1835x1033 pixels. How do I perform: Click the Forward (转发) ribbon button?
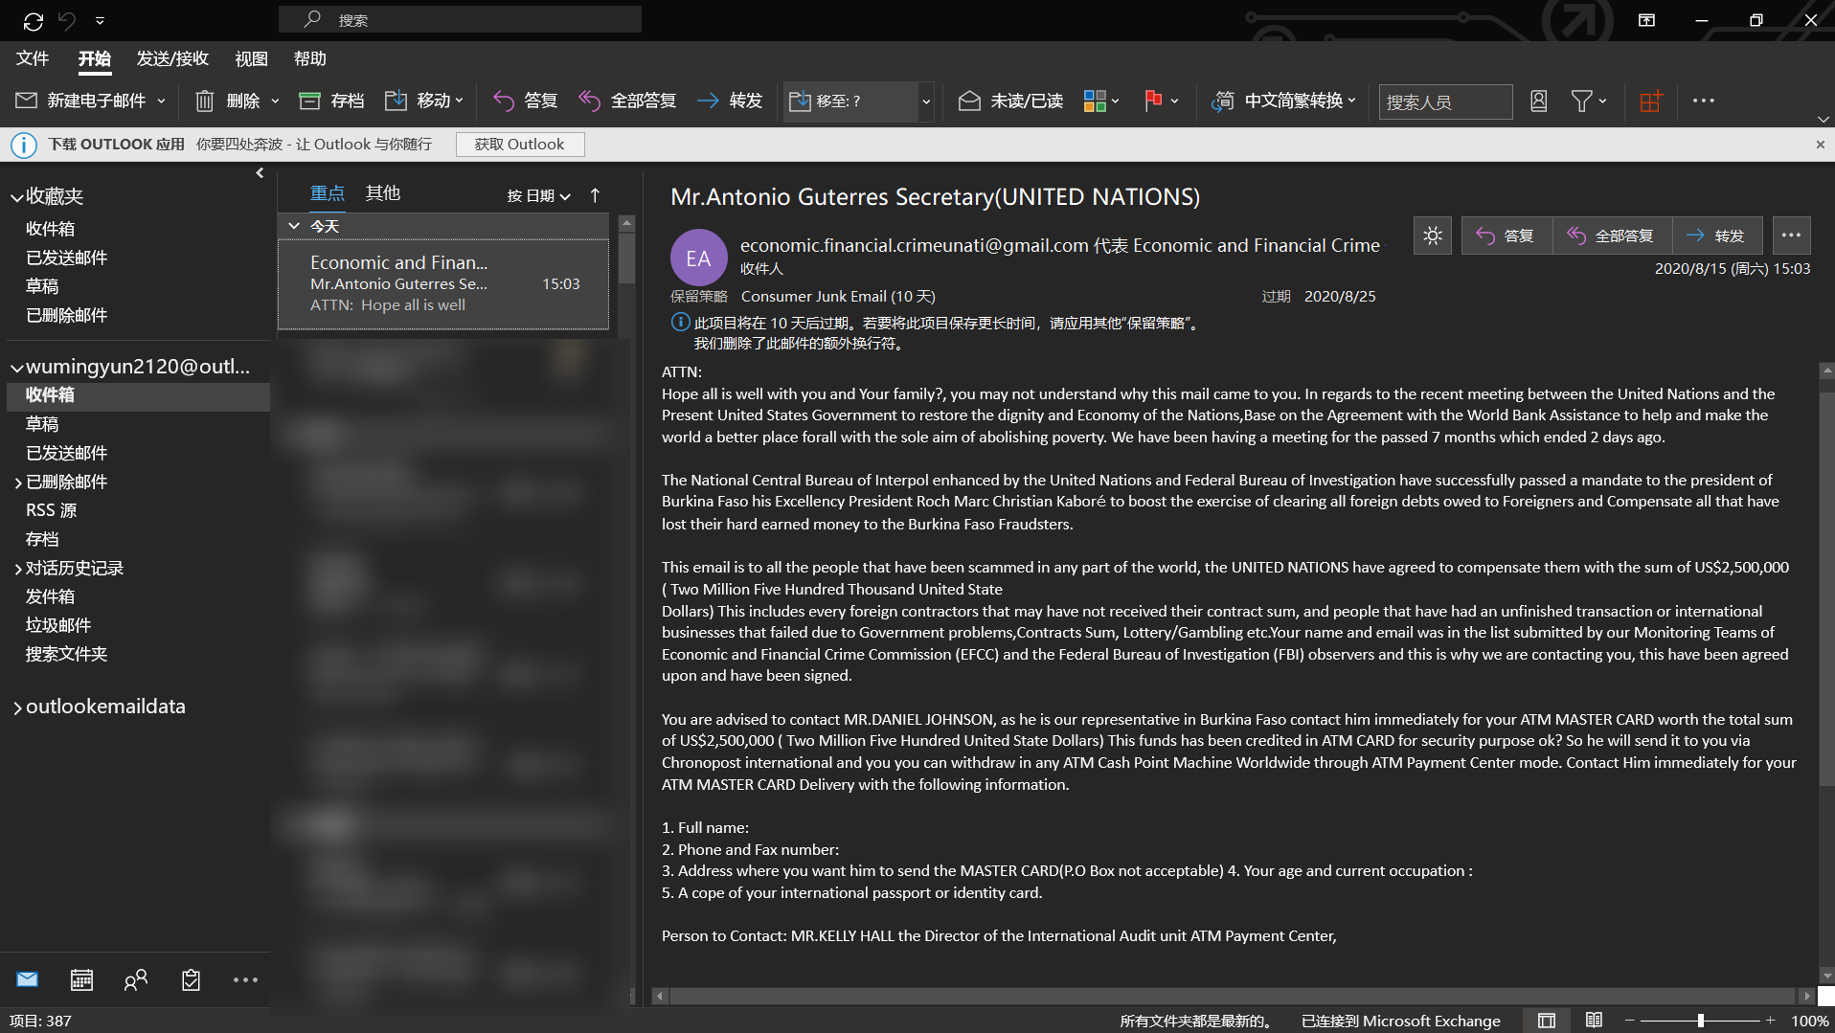[730, 101]
